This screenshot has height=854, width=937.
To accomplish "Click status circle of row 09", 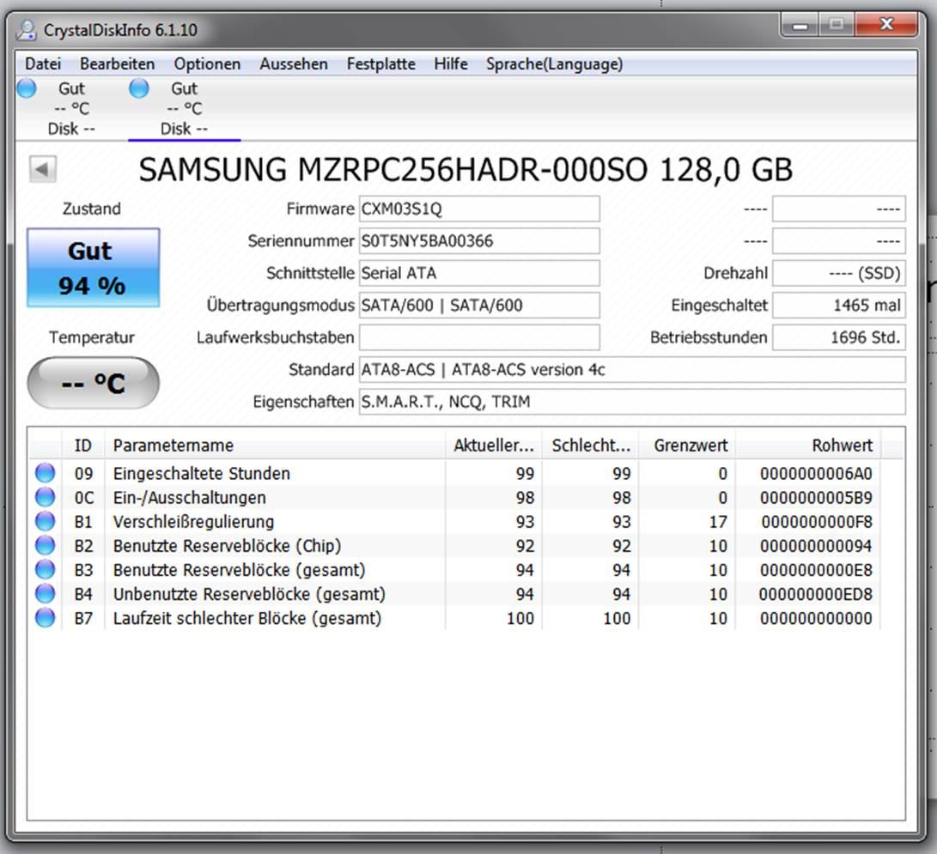I will (45, 473).
